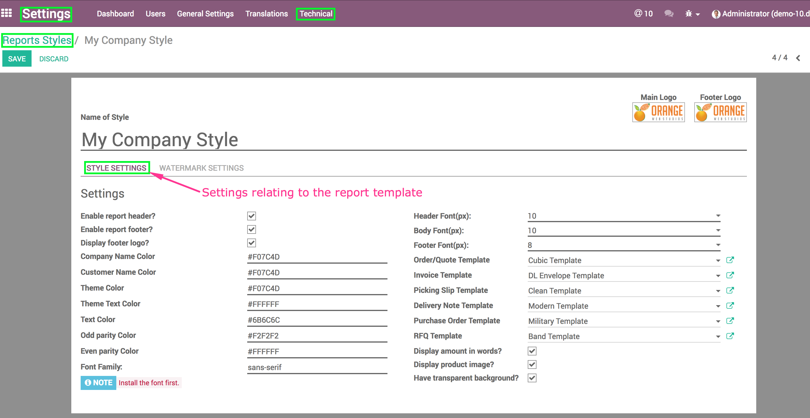The height and width of the screenshot is (418, 810).
Task: Click the Discard button
Action: pyautogui.click(x=54, y=59)
